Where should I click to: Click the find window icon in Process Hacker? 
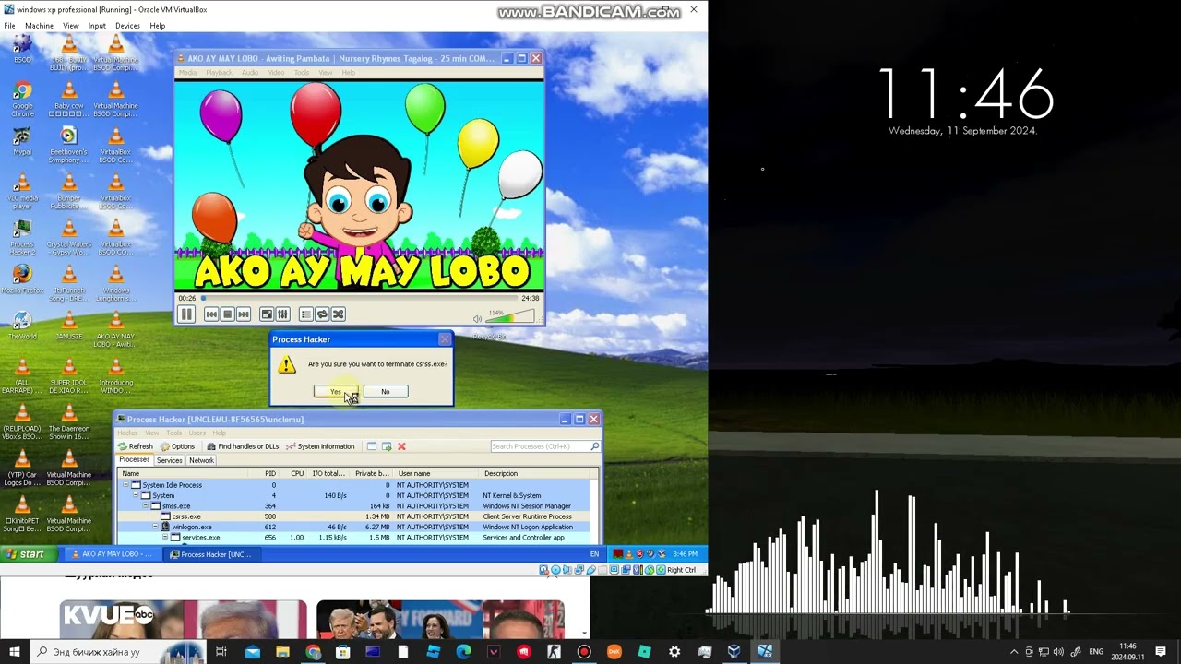(371, 446)
